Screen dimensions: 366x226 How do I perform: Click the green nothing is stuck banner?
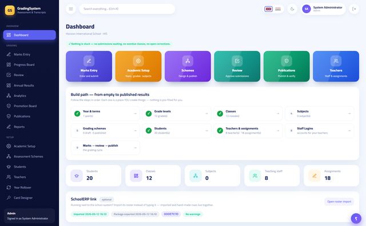coord(120,44)
